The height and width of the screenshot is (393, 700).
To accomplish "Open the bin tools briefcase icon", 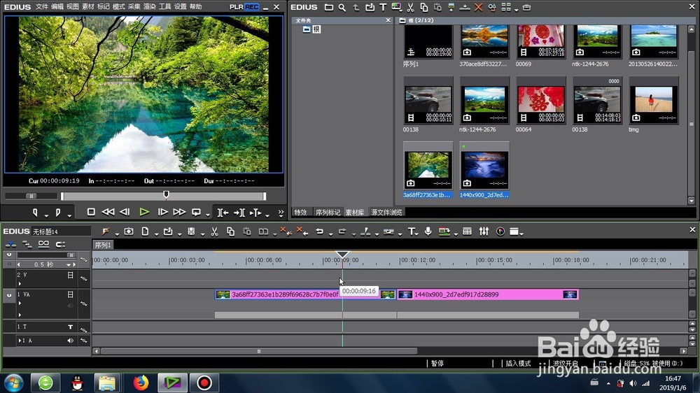I will pyautogui.click(x=527, y=7).
